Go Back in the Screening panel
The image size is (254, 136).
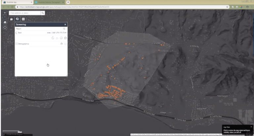coord(19,33)
